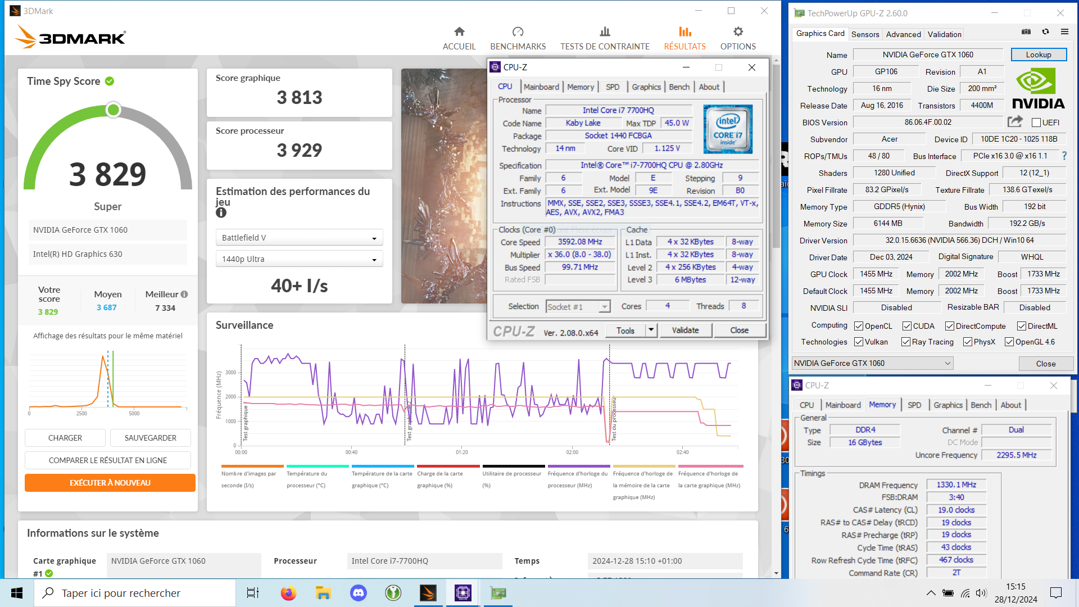The width and height of the screenshot is (1079, 607).
Task: Expand the CPU-Z Tools dropdown arrow
Action: (x=651, y=330)
